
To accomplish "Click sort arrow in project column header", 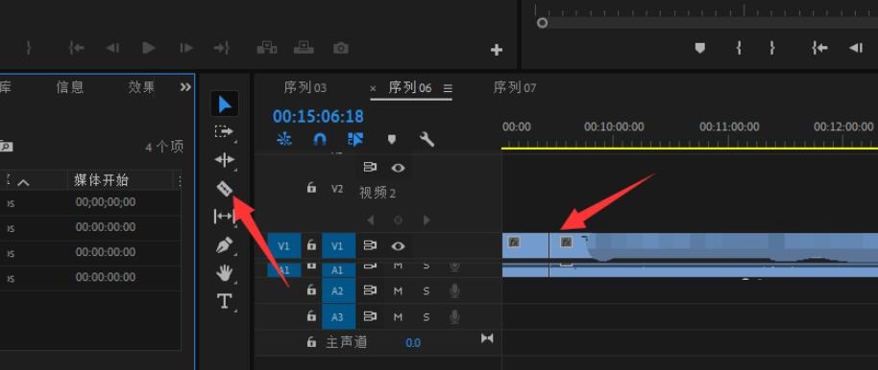I will tap(23, 182).
